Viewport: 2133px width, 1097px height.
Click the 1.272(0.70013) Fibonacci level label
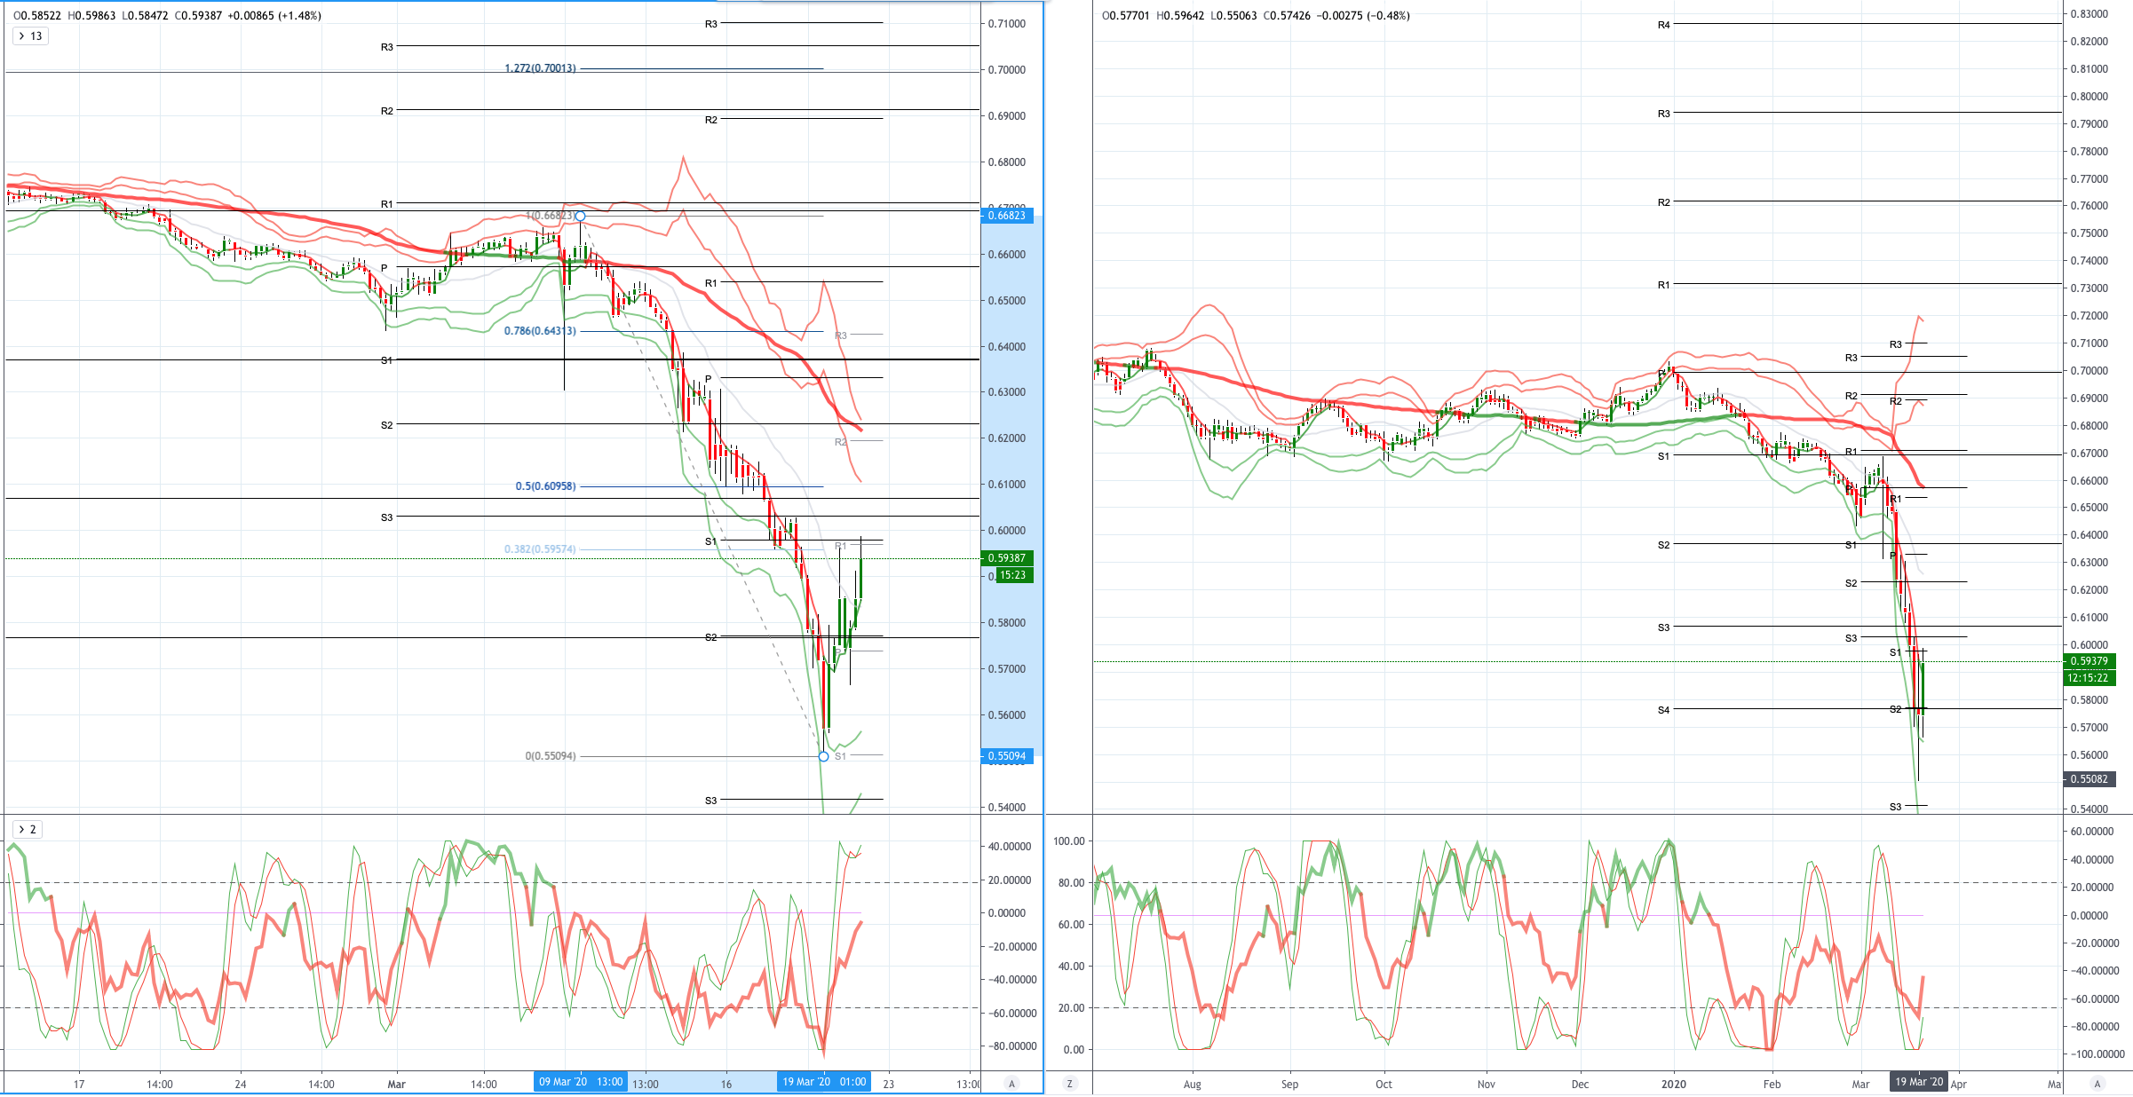click(540, 68)
